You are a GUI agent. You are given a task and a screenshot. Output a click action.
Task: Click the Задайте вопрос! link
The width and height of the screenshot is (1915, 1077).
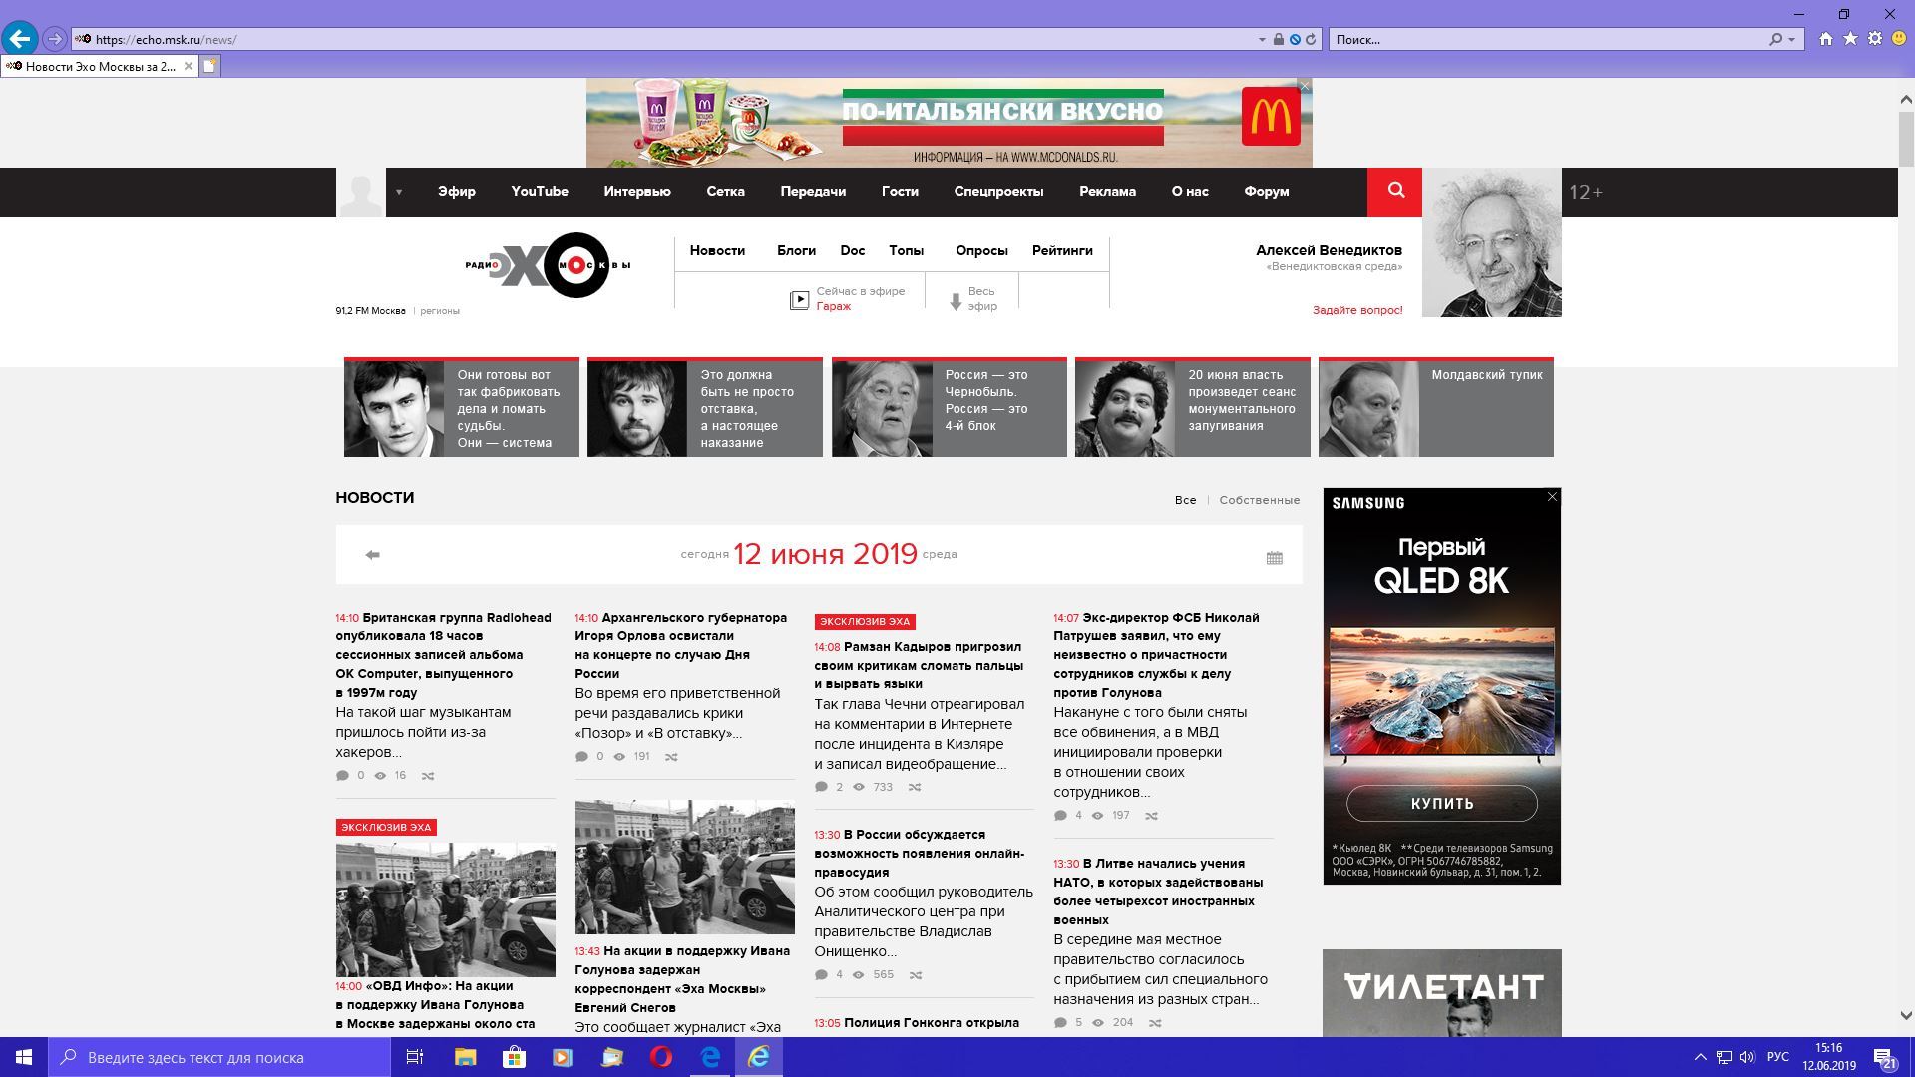pyautogui.click(x=1356, y=310)
